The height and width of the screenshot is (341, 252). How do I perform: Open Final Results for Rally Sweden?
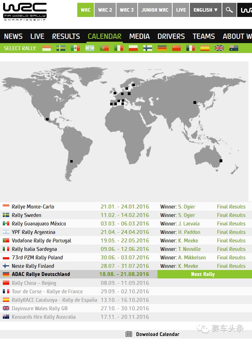(231, 215)
